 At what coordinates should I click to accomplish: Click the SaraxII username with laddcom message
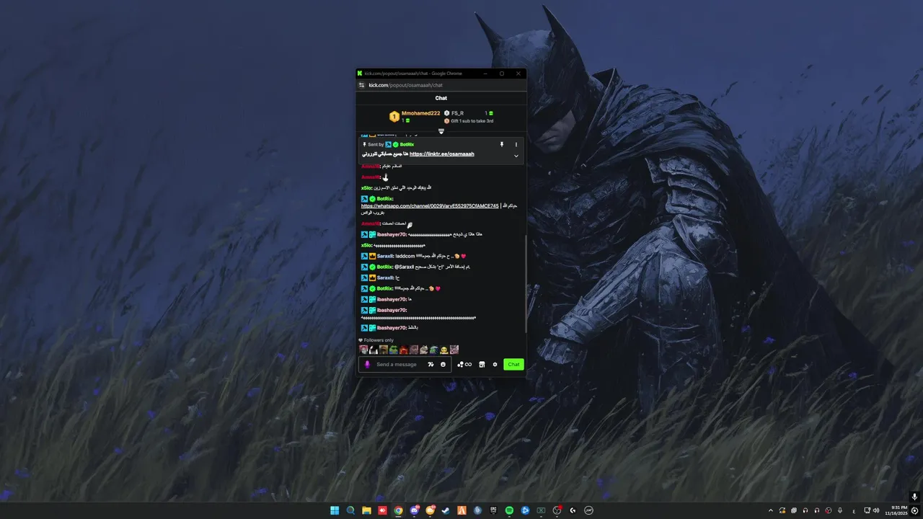385,256
